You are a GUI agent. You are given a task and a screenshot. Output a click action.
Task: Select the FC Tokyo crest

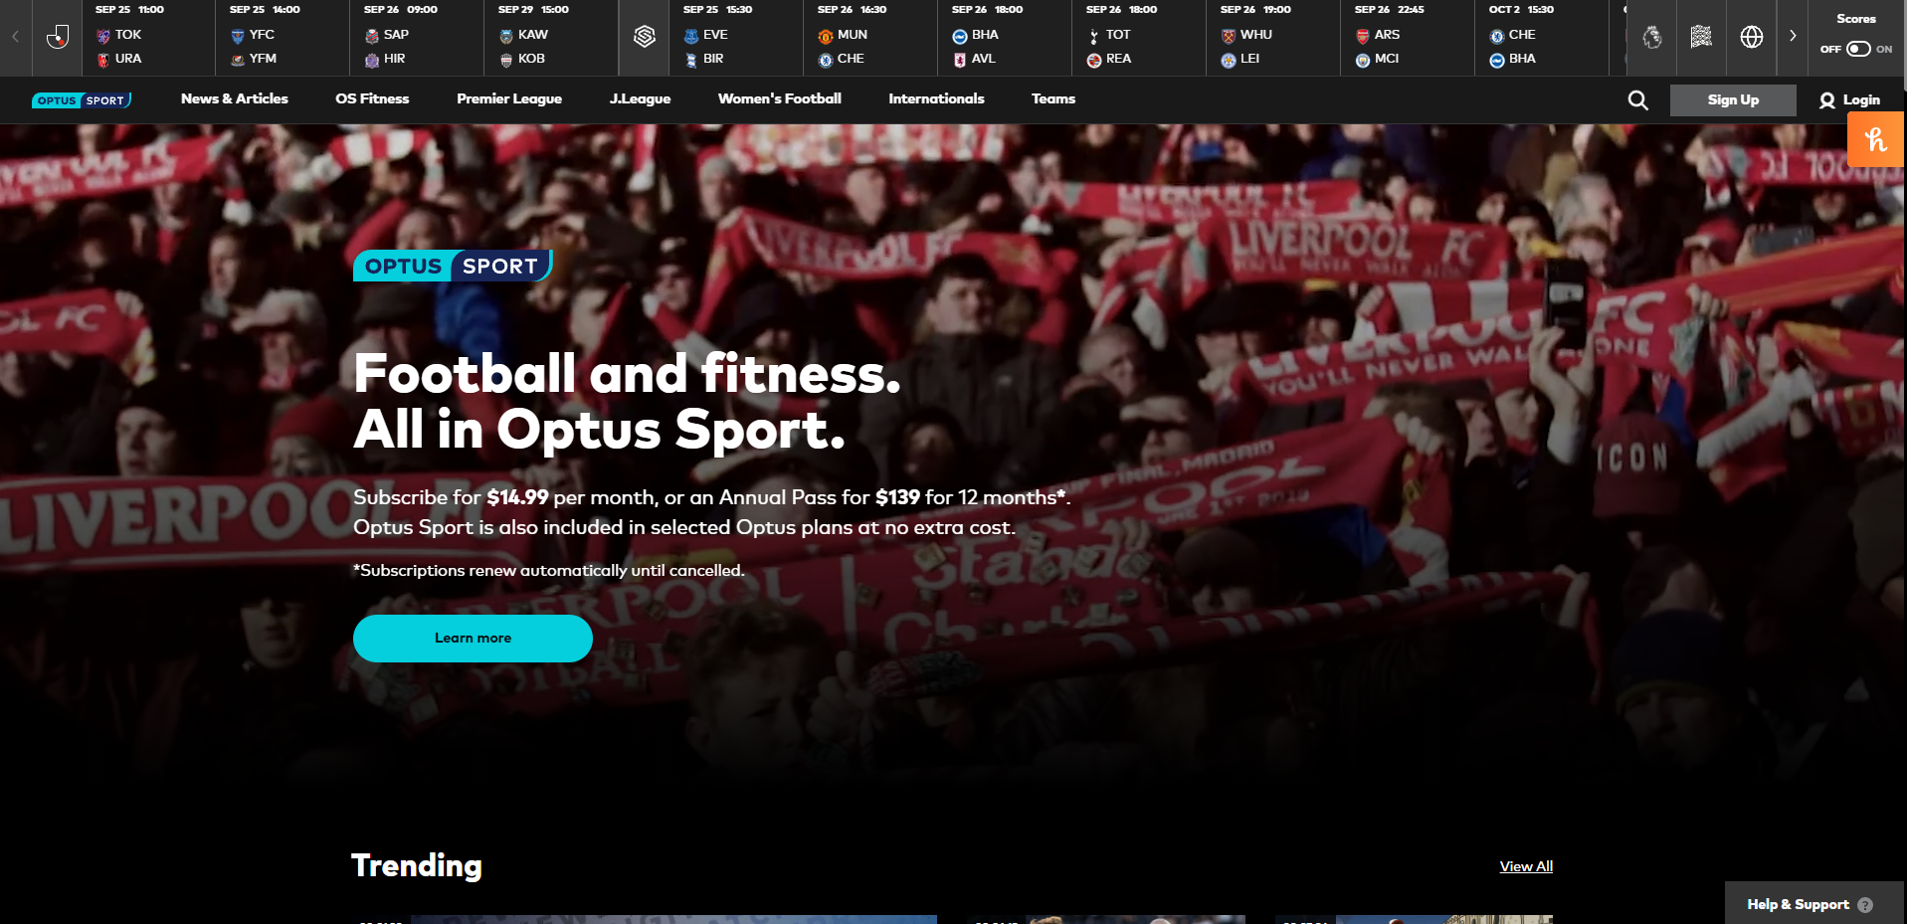tap(103, 36)
